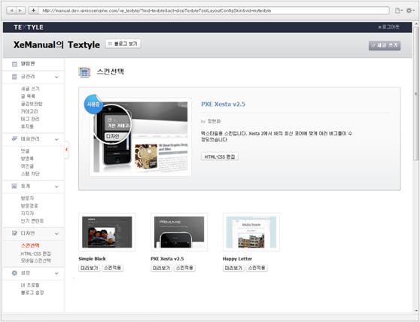Click 미리보기 under Happy Letter skin
Screen dimensions: 420x322
(x=233, y=268)
